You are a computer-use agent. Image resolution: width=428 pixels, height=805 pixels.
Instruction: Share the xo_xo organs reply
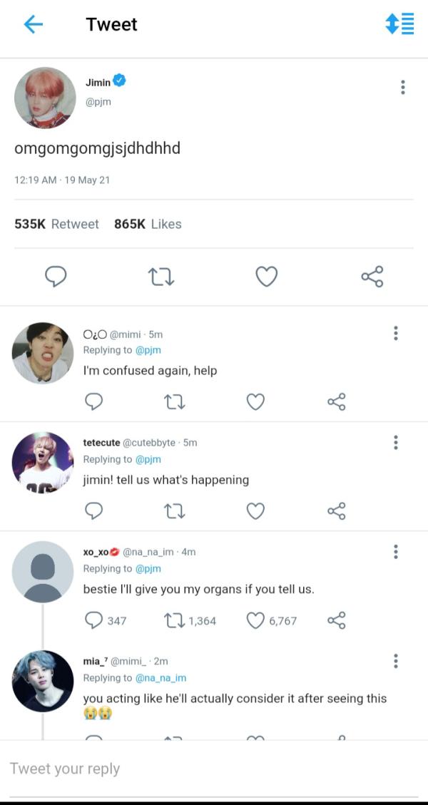pyautogui.click(x=337, y=620)
